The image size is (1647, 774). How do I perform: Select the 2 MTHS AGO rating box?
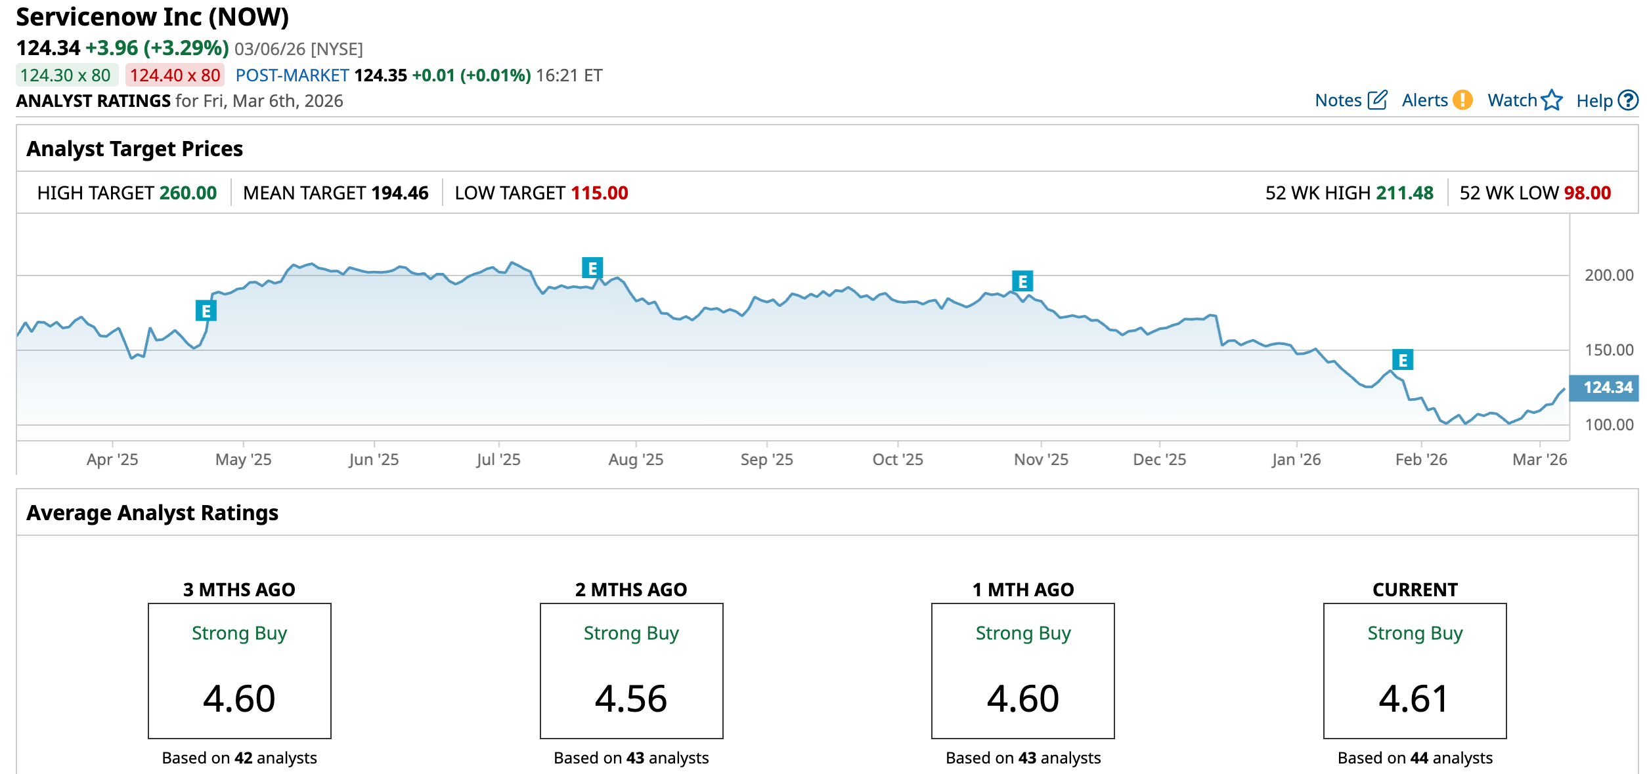(631, 670)
